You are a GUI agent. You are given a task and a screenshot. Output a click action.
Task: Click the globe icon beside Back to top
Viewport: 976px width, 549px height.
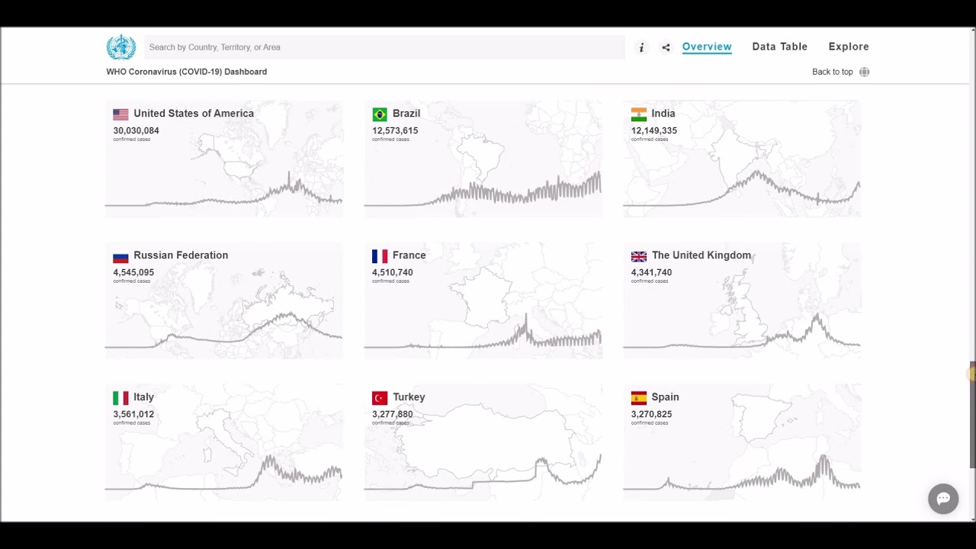tap(864, 72)
